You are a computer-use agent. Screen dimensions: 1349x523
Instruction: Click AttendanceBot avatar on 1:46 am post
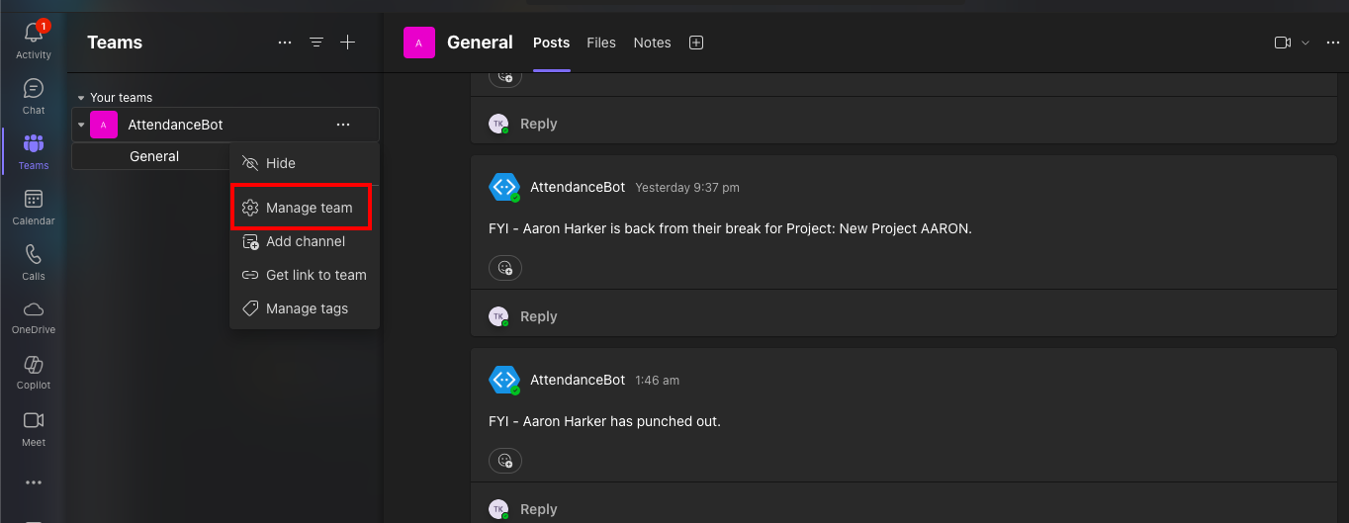(x=504, y=380)
